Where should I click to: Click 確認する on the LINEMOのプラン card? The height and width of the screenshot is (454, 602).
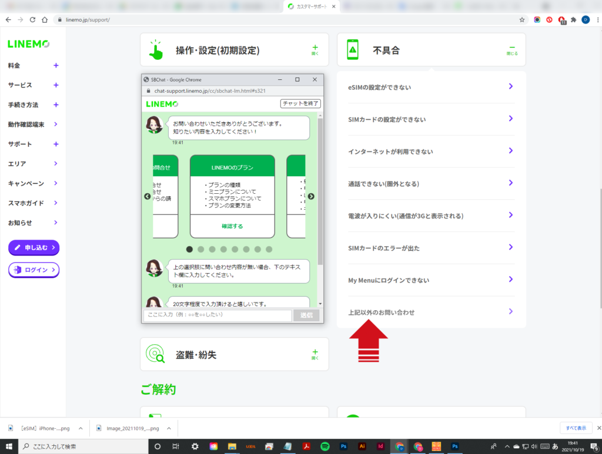[x=232, y=226]
